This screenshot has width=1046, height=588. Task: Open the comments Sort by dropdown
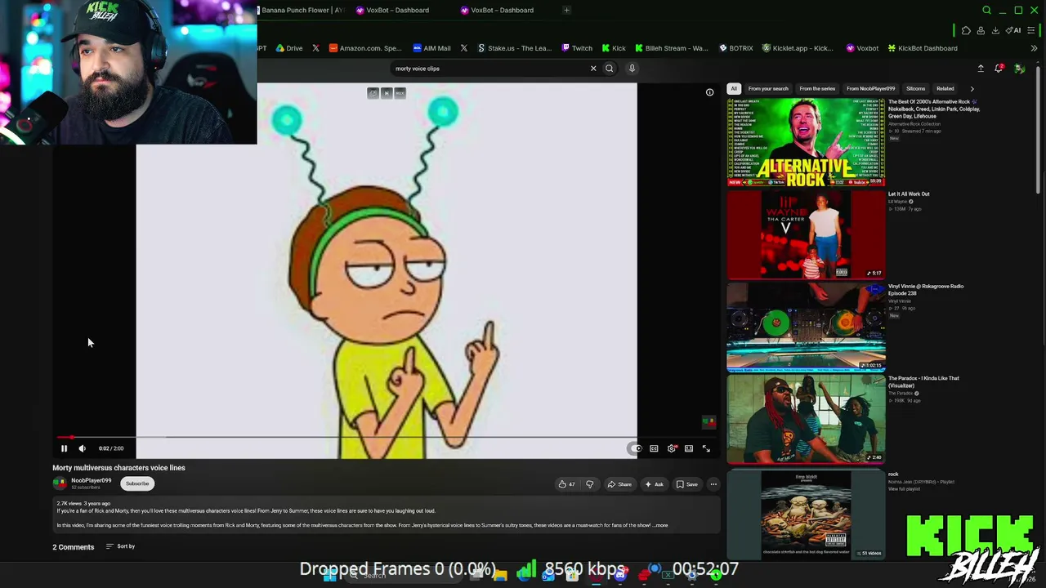pos(121,546)
